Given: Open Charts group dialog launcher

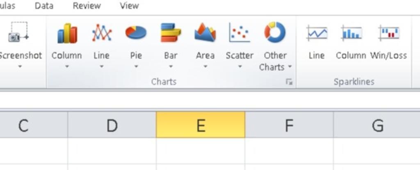Looking at the screenshot, I should coord(289,82).
